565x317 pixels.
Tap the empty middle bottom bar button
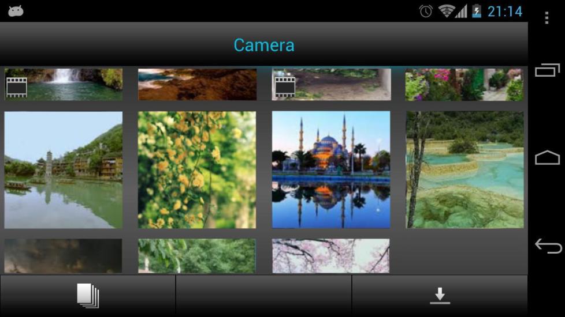click(263, 296)
